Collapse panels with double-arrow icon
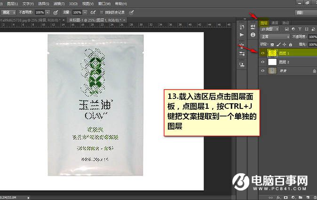This screenshot has width=317, height=200. click(x=245, y=19)
